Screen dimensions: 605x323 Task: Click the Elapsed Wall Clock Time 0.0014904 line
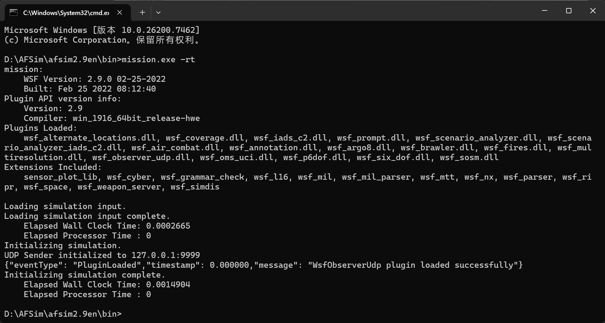[107, 285]
